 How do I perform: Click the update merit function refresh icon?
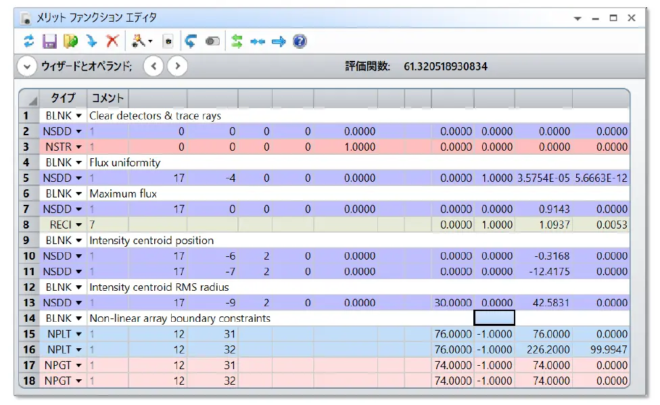(x=28, y=42)
